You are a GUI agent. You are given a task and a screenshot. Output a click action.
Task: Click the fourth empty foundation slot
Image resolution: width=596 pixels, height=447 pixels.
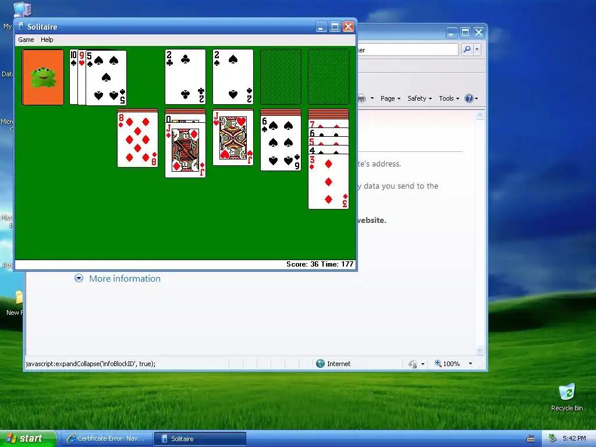click(x=328, y=77)
